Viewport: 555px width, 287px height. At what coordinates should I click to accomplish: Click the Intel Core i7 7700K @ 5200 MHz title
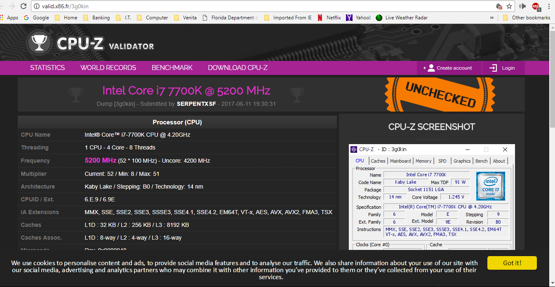186,91
